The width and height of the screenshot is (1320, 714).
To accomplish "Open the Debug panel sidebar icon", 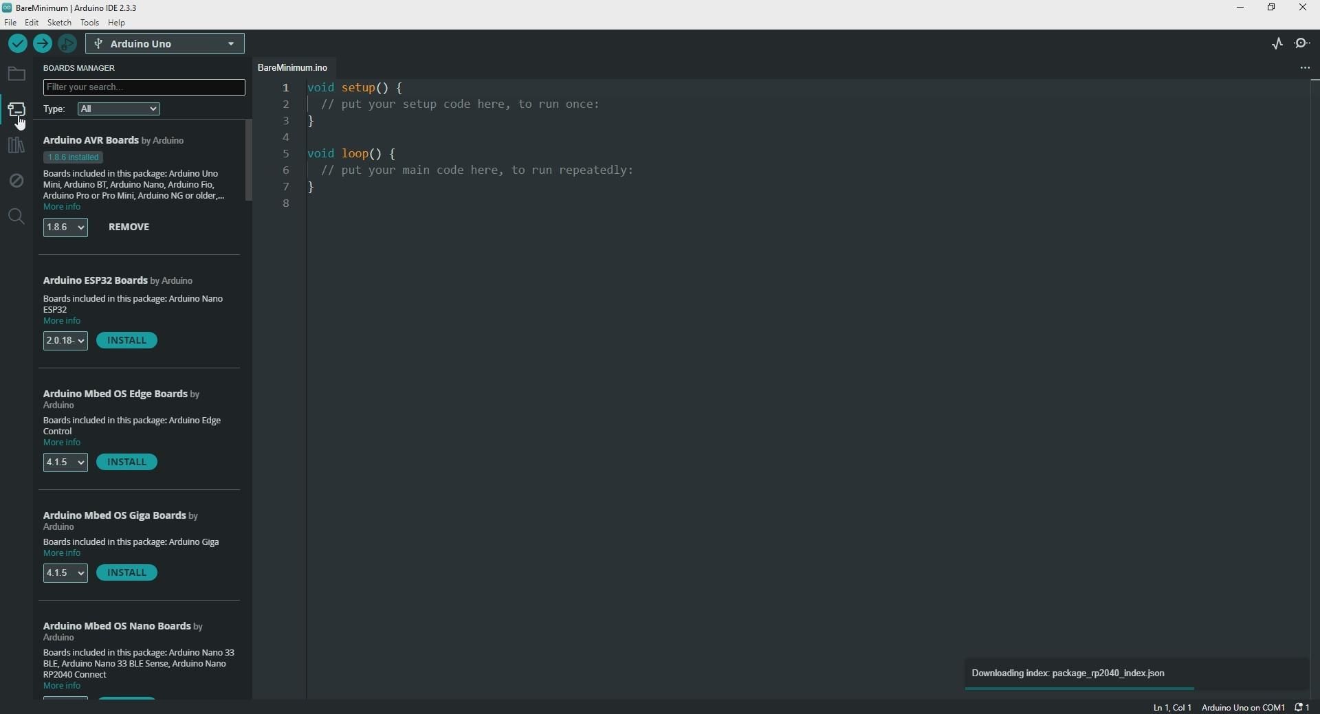I will click(x=16, y=181).
